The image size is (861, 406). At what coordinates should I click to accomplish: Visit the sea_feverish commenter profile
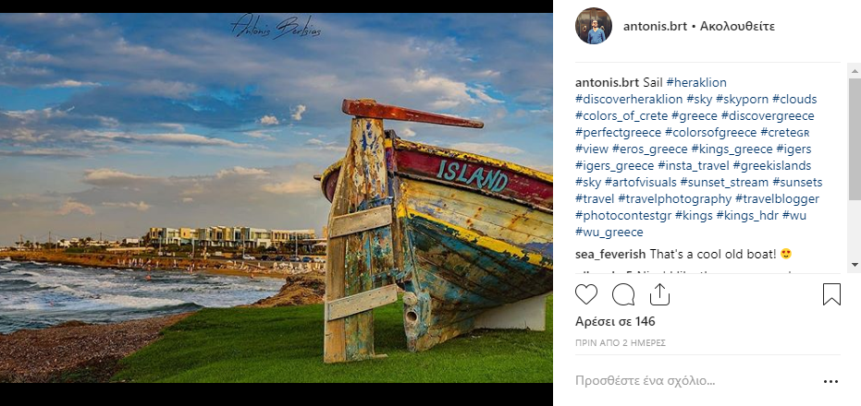(x=610, y=255)
